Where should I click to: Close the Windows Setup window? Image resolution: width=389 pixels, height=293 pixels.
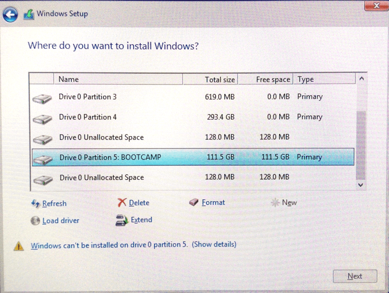376,6
